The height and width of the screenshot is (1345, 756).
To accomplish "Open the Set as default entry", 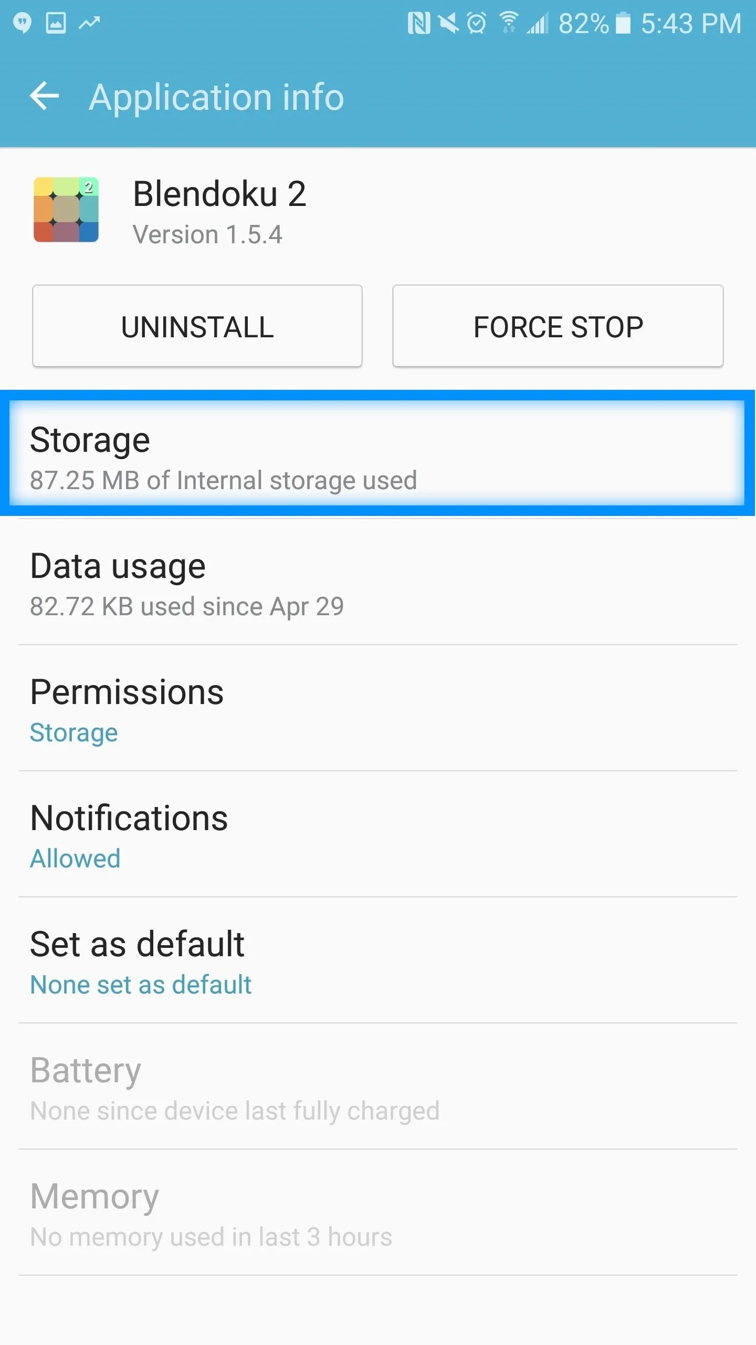I will [x=378, y=960].
